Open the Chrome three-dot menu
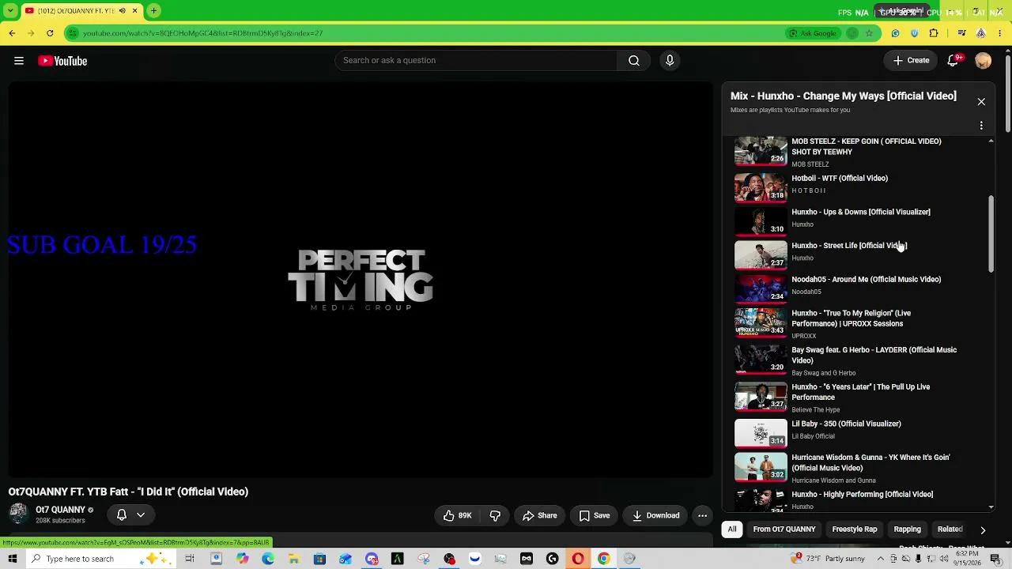Viewport: 1012px width, 569px height. click(1000, 33)
